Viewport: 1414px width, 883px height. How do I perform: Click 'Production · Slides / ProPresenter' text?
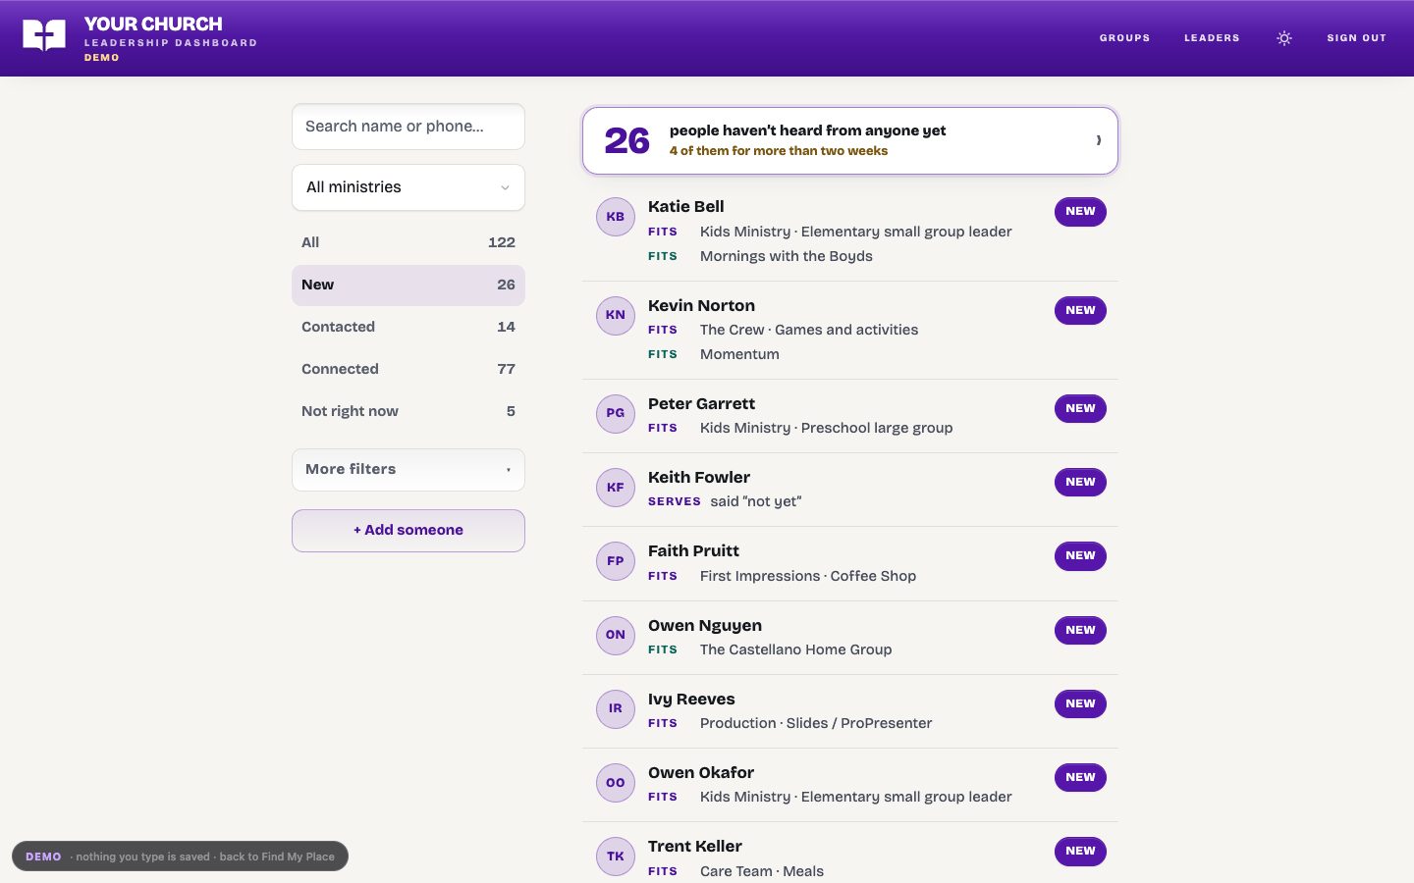(816, 723)
